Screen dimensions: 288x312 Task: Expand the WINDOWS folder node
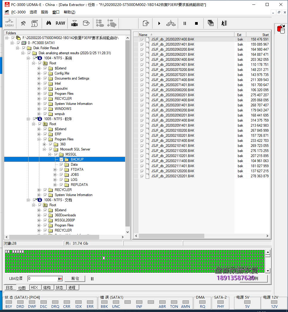click(x=39, y=109)
